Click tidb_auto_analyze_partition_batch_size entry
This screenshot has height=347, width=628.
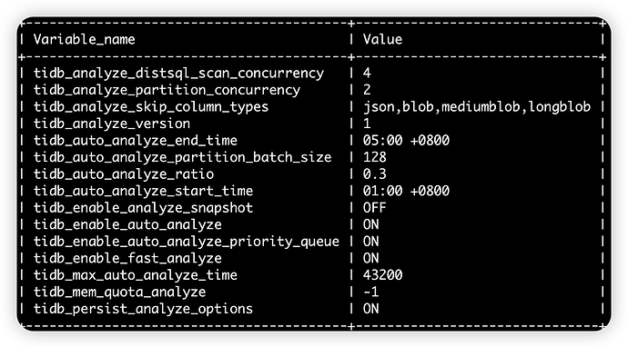pos(182,157)
